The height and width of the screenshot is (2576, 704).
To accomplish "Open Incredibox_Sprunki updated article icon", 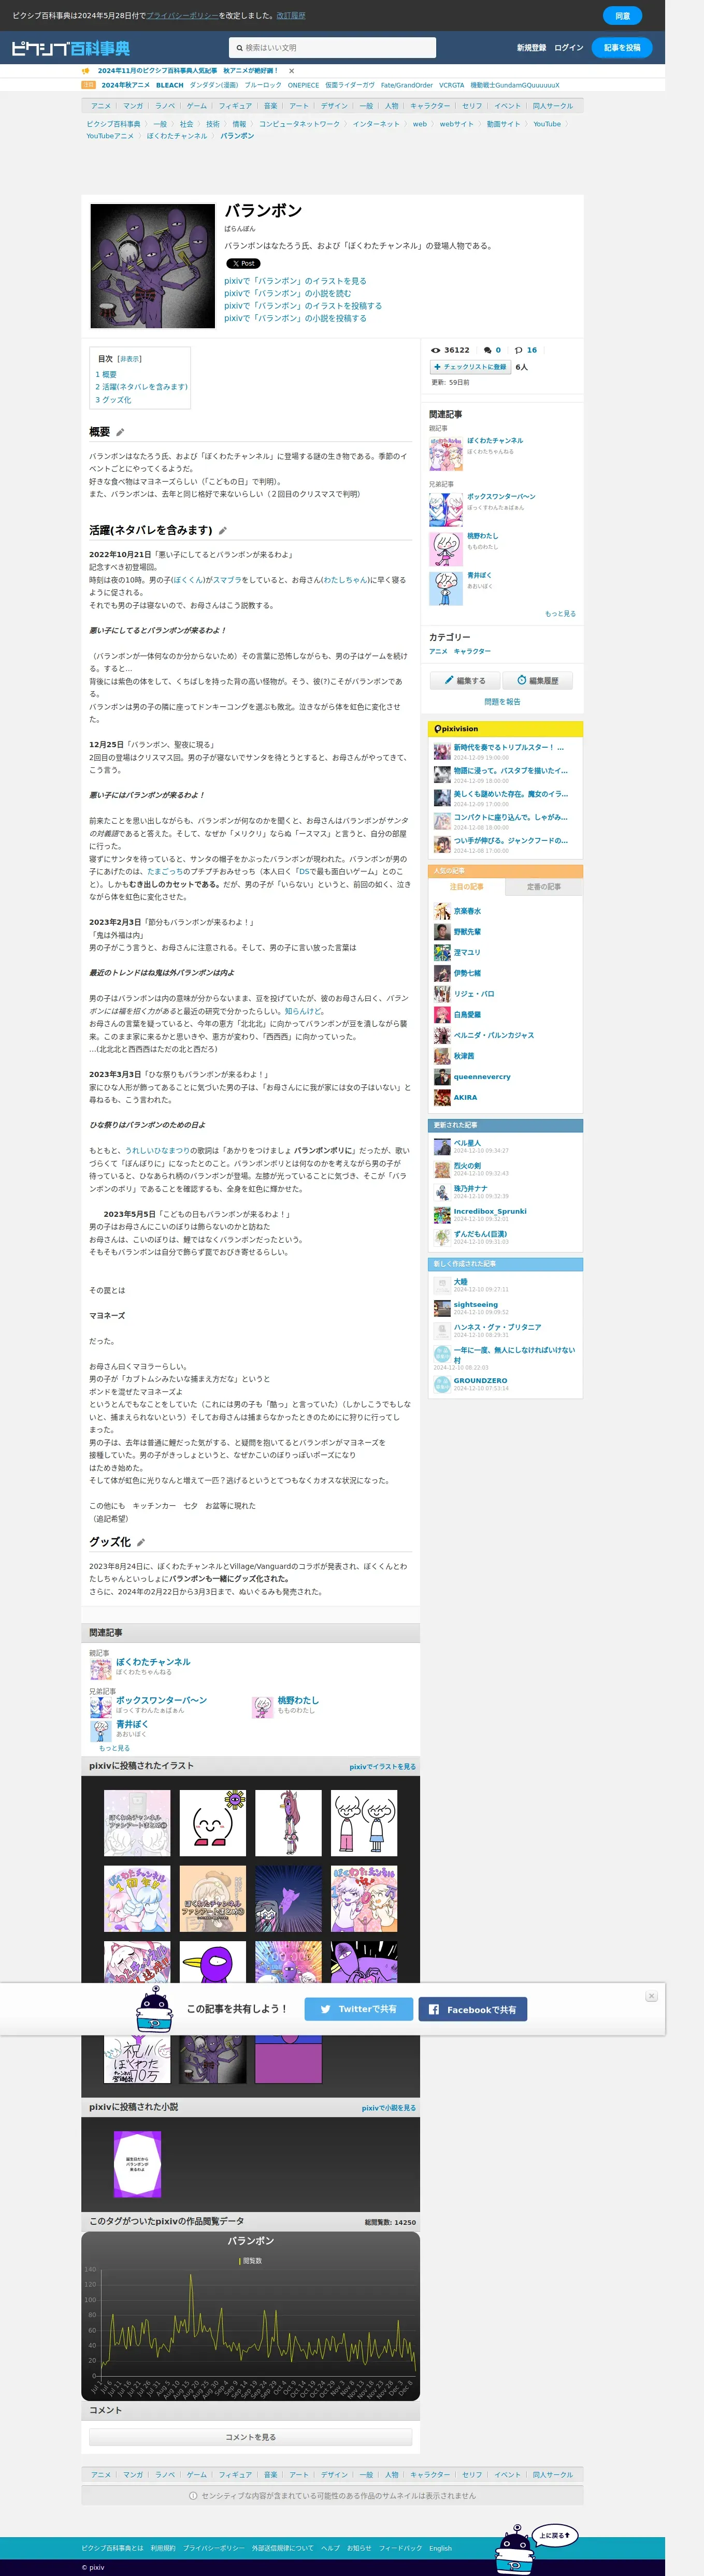I will point(442,1215).
